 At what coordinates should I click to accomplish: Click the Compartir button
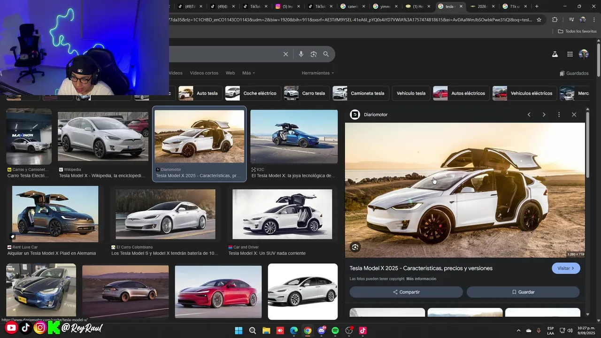[406, 292]
